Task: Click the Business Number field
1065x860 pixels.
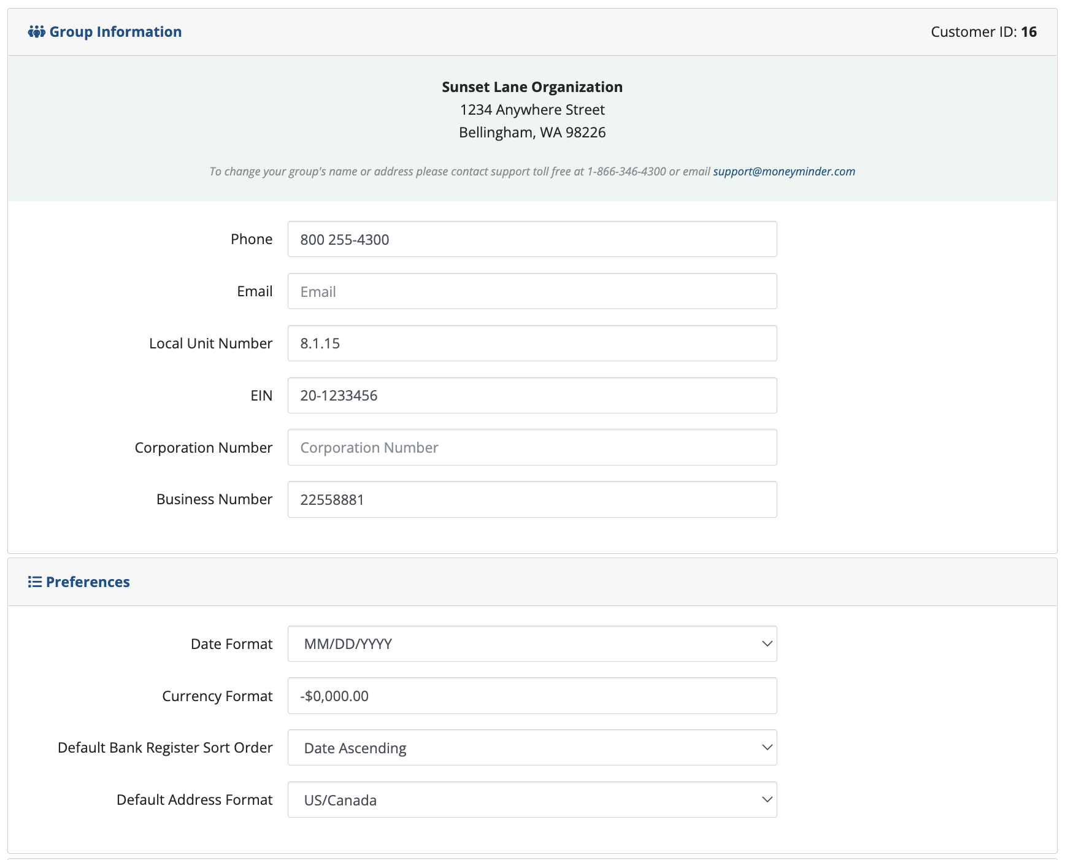Action: coord(532,499)
